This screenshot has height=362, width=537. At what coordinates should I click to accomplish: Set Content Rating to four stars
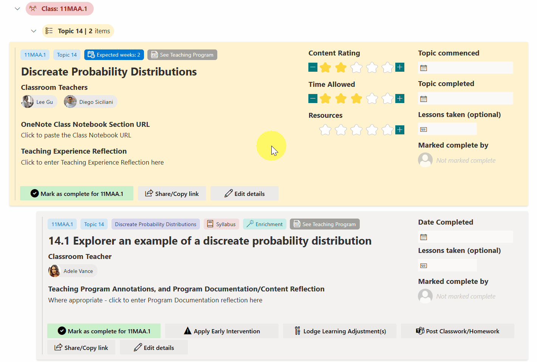tap(372, 68)
